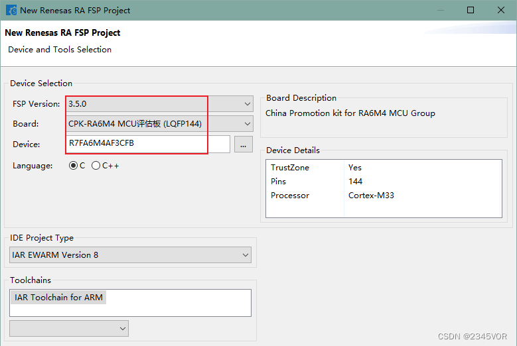Image resolution: width=517 pixels, height=346 pixels.
Task: Click the Device browse ellipsis button
Action: coord(244,144)
